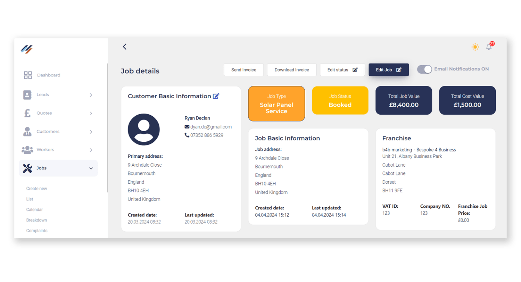Open the notifications bell
The image size is (521, 282).
coord(489,47)
